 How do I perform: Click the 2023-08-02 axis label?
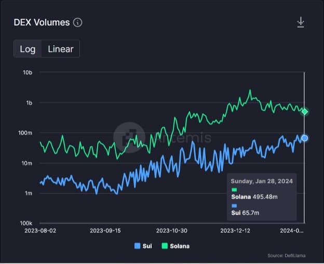(x=40, y=231)
